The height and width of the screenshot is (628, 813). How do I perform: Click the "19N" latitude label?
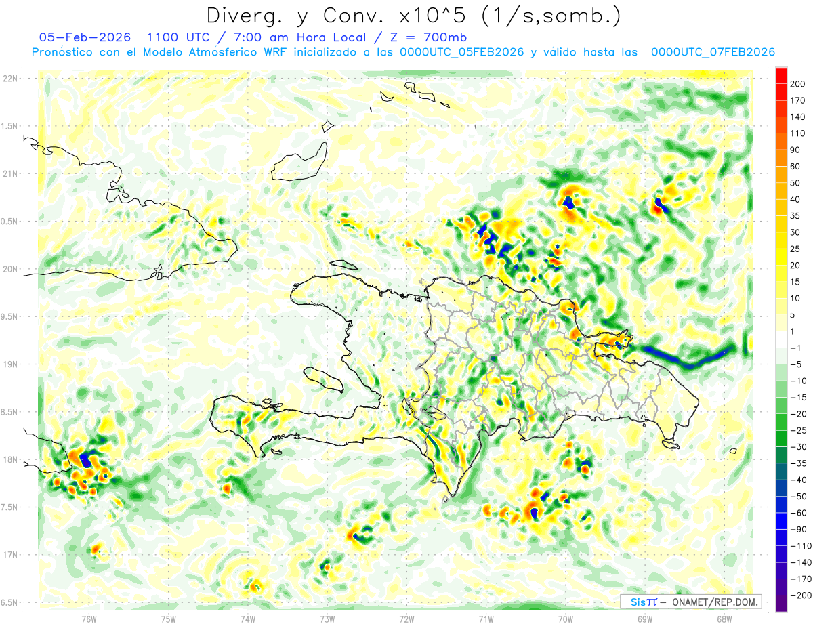coord(10,364)
